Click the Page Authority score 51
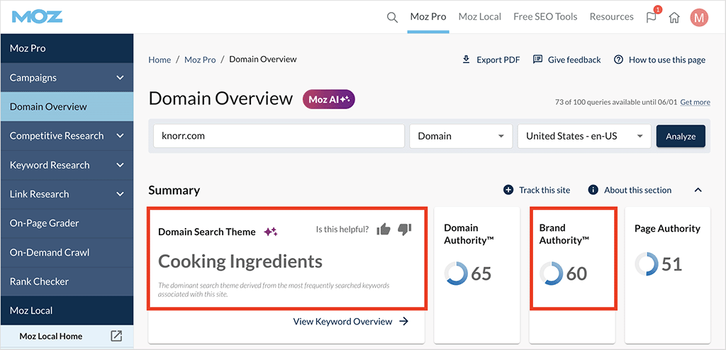726x350 pixels. pyautogui.click(x=672, y=264)
